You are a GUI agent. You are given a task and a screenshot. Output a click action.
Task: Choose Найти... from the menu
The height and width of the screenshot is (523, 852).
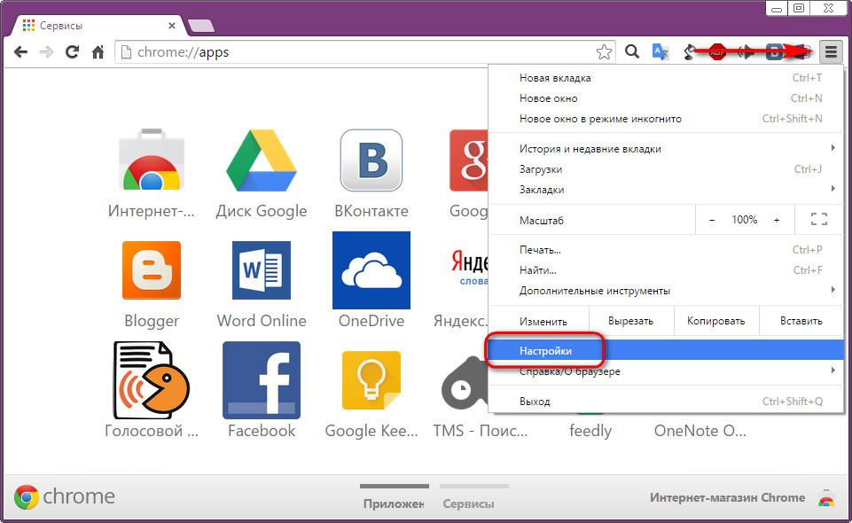click(x=666, y=269)
